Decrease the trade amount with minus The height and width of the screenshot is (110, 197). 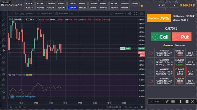161,9
